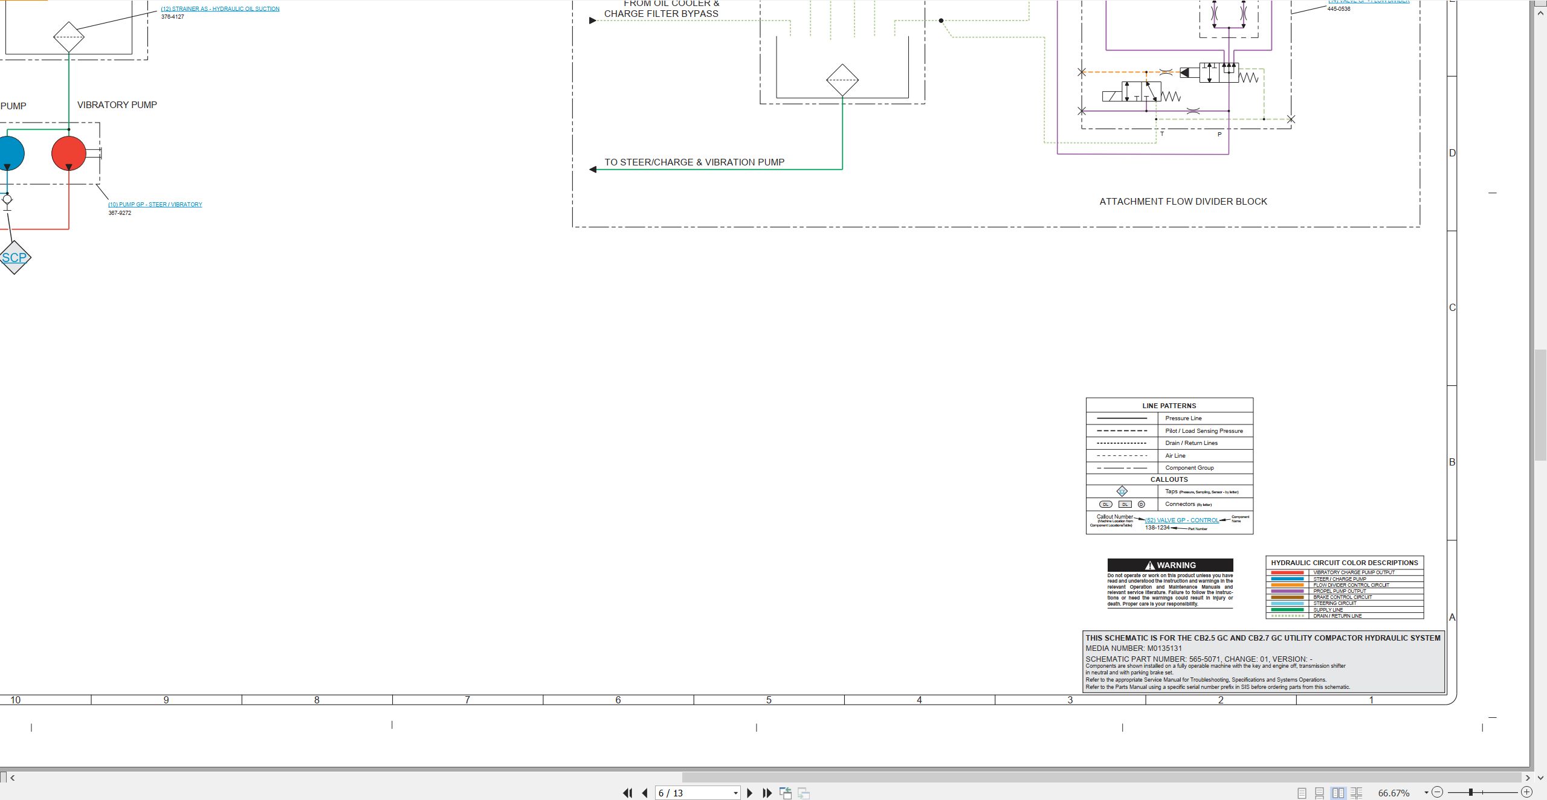Click the WARNING triangle icon

1150,565
